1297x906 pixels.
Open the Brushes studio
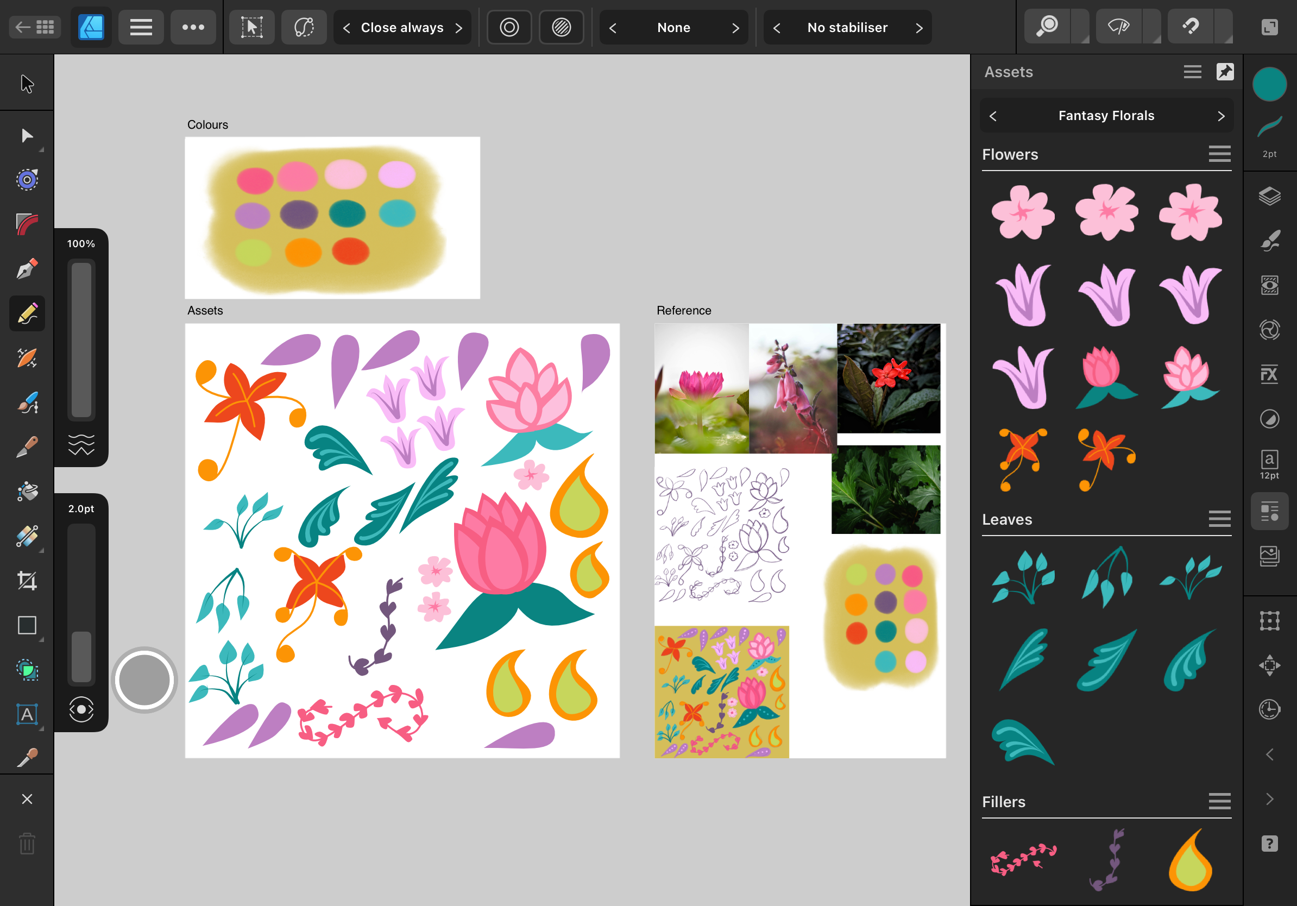[x=1269, y=241]
